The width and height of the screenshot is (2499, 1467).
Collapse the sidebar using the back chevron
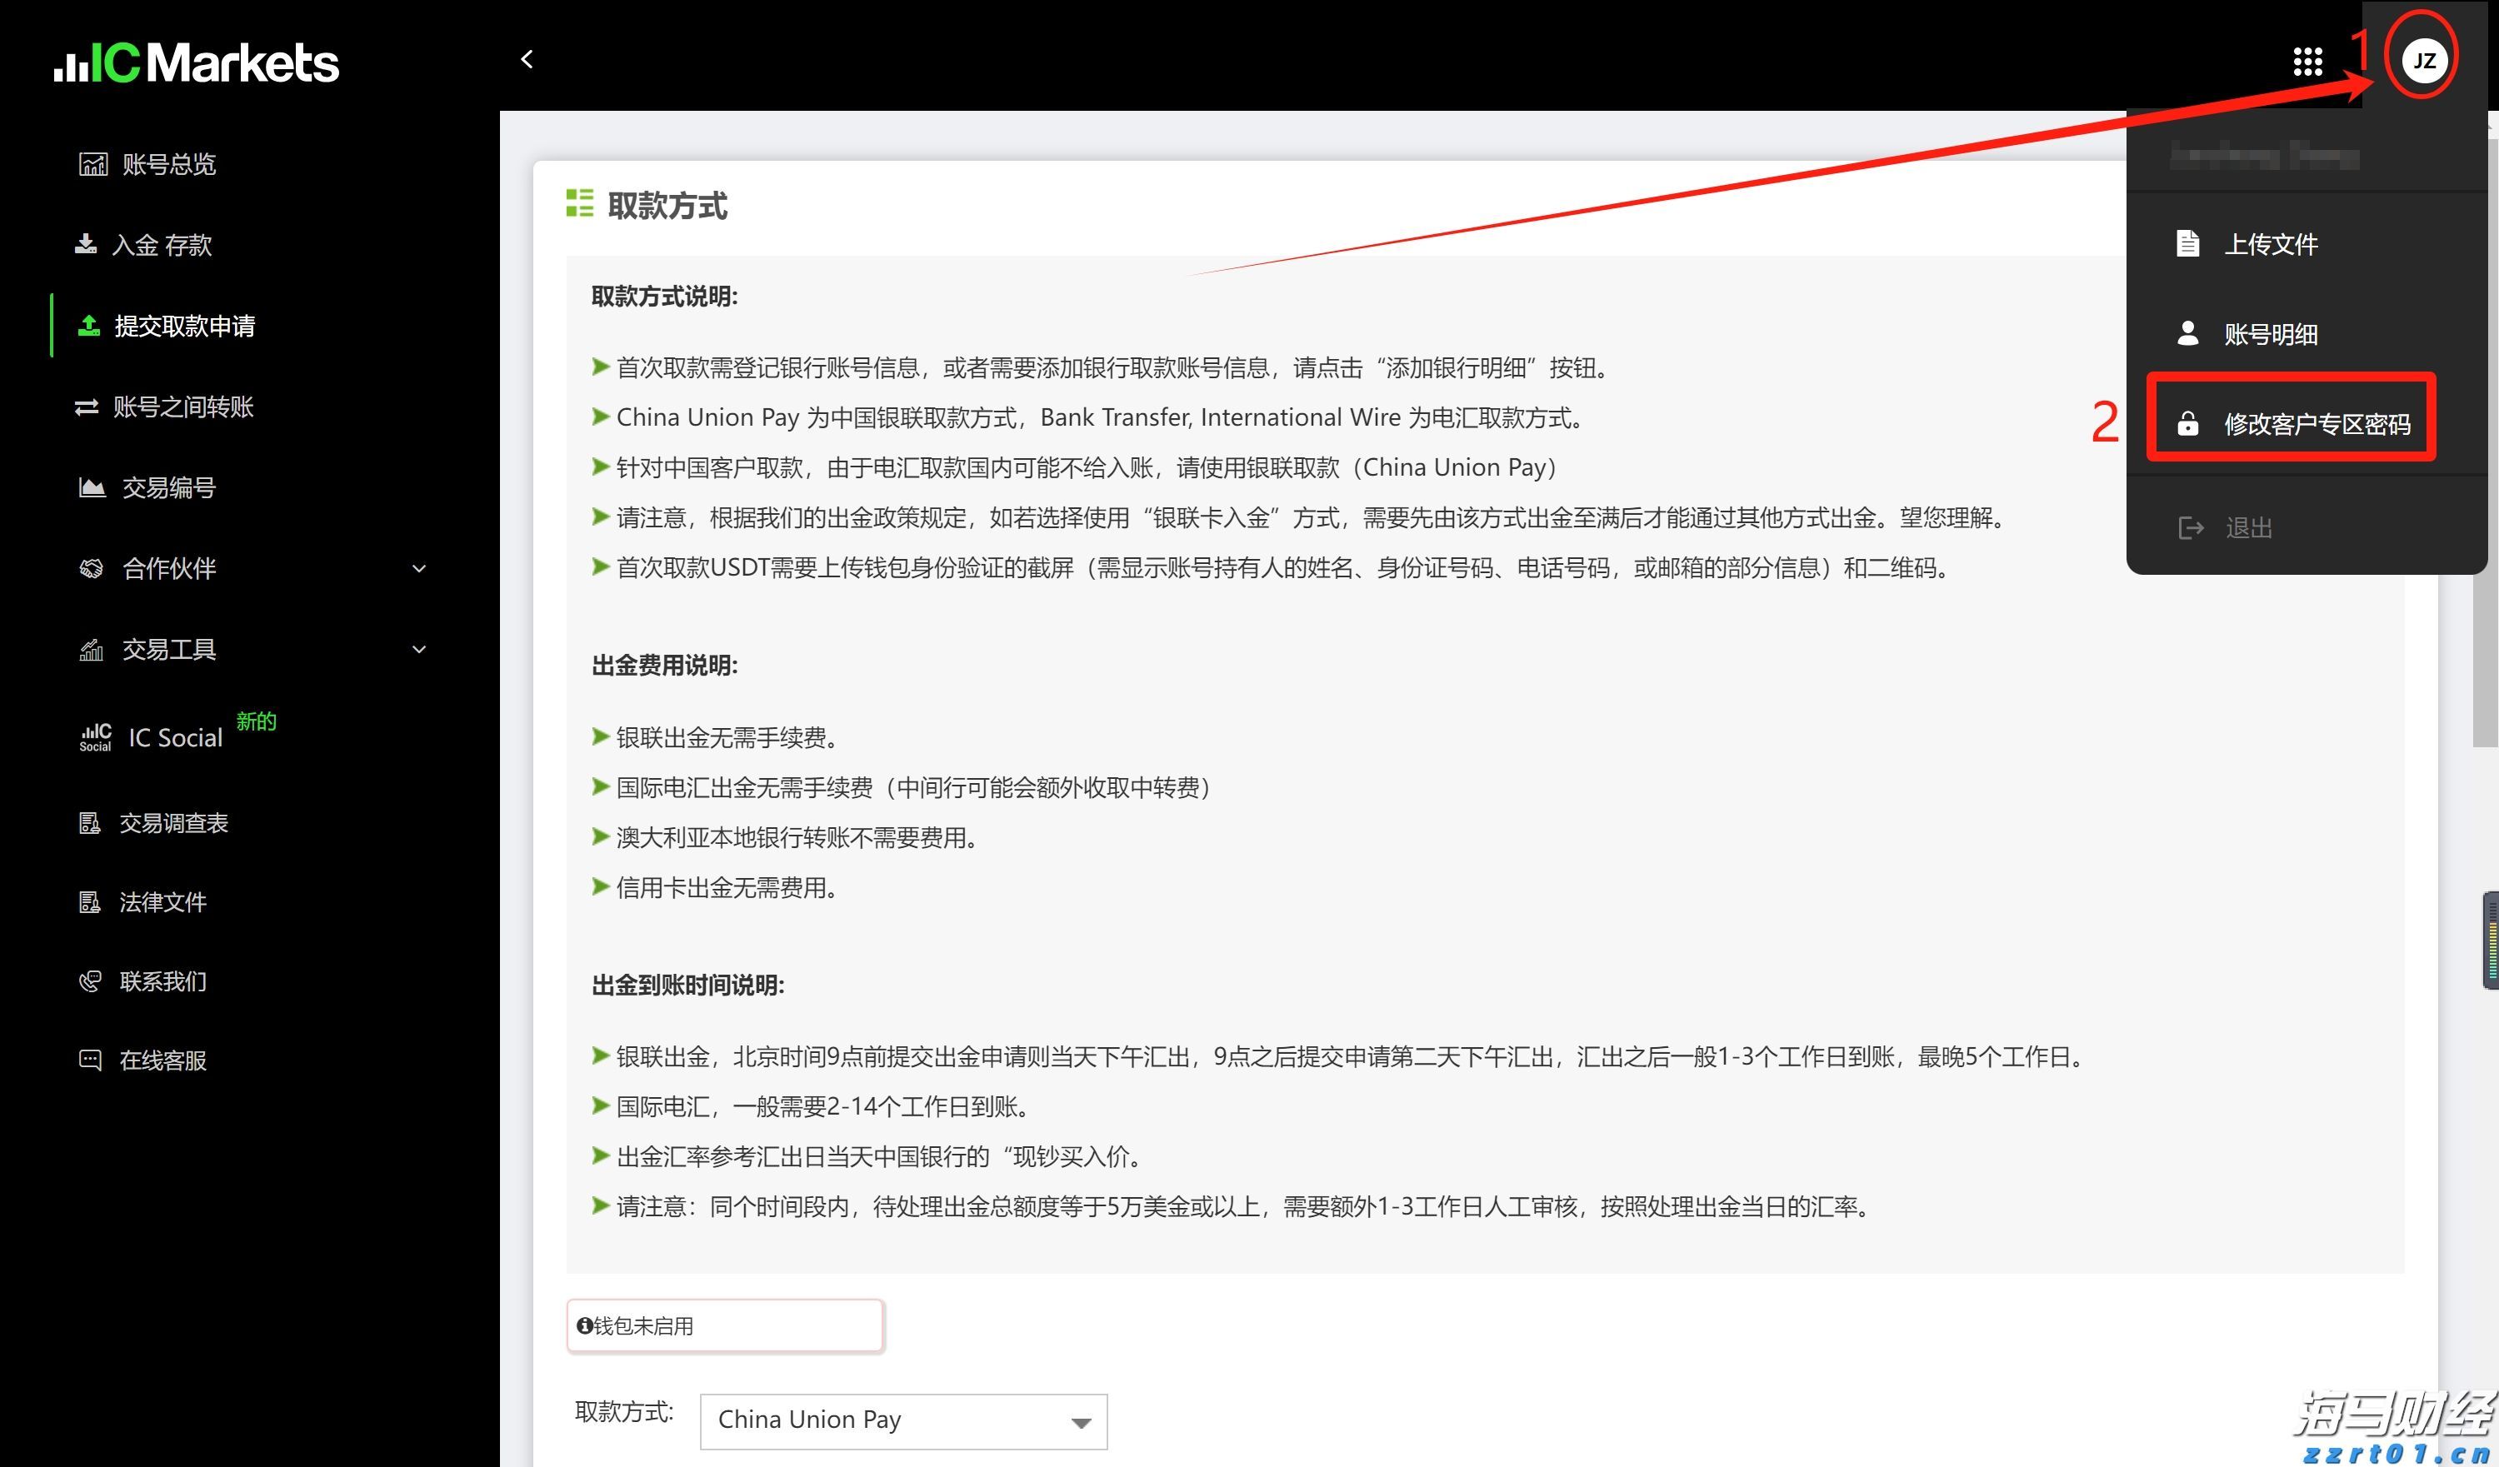527,58
